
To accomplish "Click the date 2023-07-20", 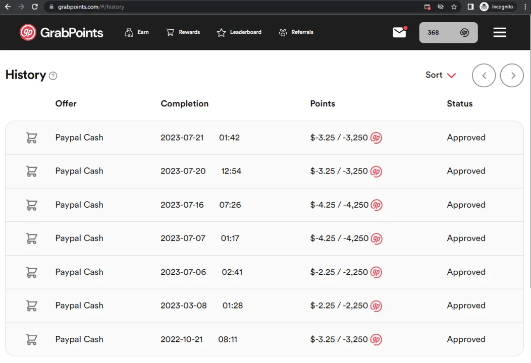I will click(x=183, y=171).
